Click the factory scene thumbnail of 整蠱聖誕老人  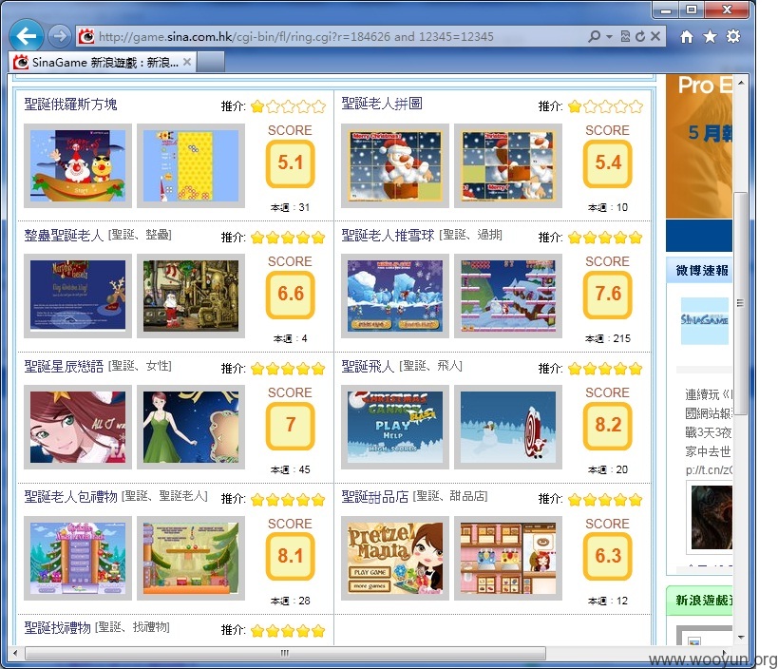tap(191, 296)
